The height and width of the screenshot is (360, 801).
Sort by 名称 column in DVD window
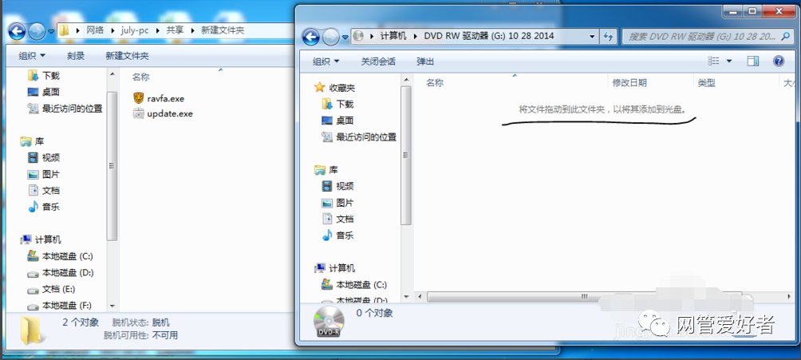coord(435,83)
